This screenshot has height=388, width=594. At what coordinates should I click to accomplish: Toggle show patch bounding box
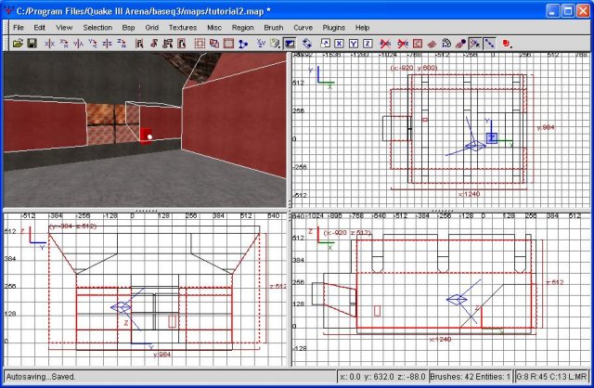[x=418, y=44]
